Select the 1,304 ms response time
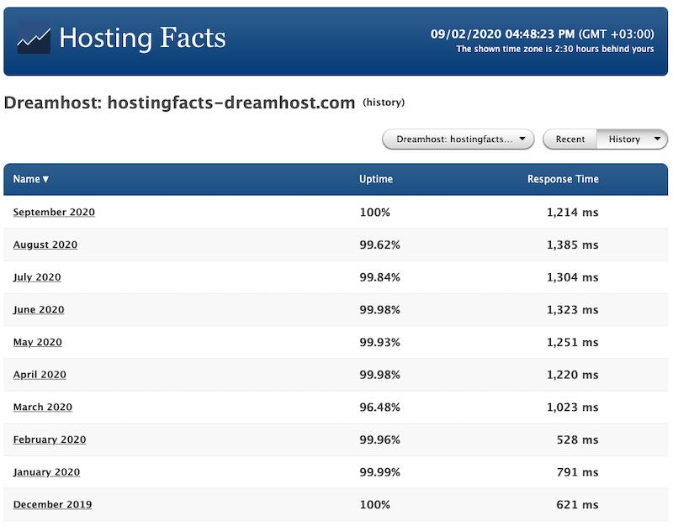The width and height of the screenshot is (673, 526). 572,277
